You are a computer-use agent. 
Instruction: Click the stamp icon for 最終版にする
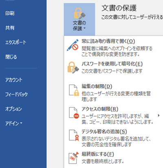click(74, 158)
